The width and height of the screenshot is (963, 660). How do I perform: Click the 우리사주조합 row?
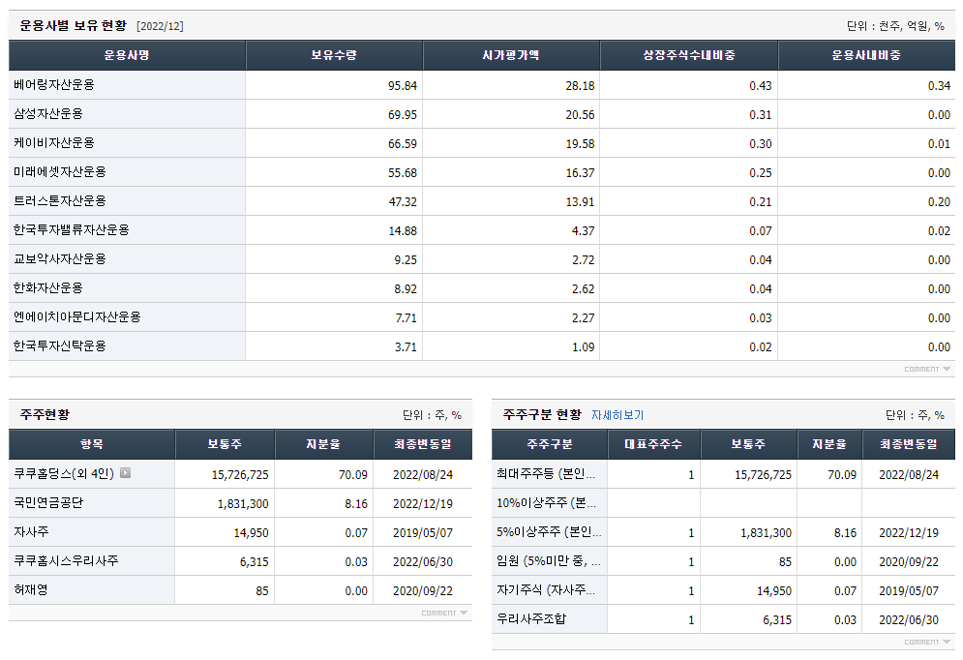pyautogui.click(x=723, y=618)
